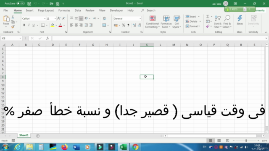
Task: Click borders button in Font group
Action: [43, 25]
